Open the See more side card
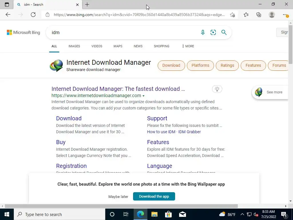 point(270,92)
